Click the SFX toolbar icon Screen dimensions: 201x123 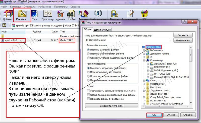[144, 14]
